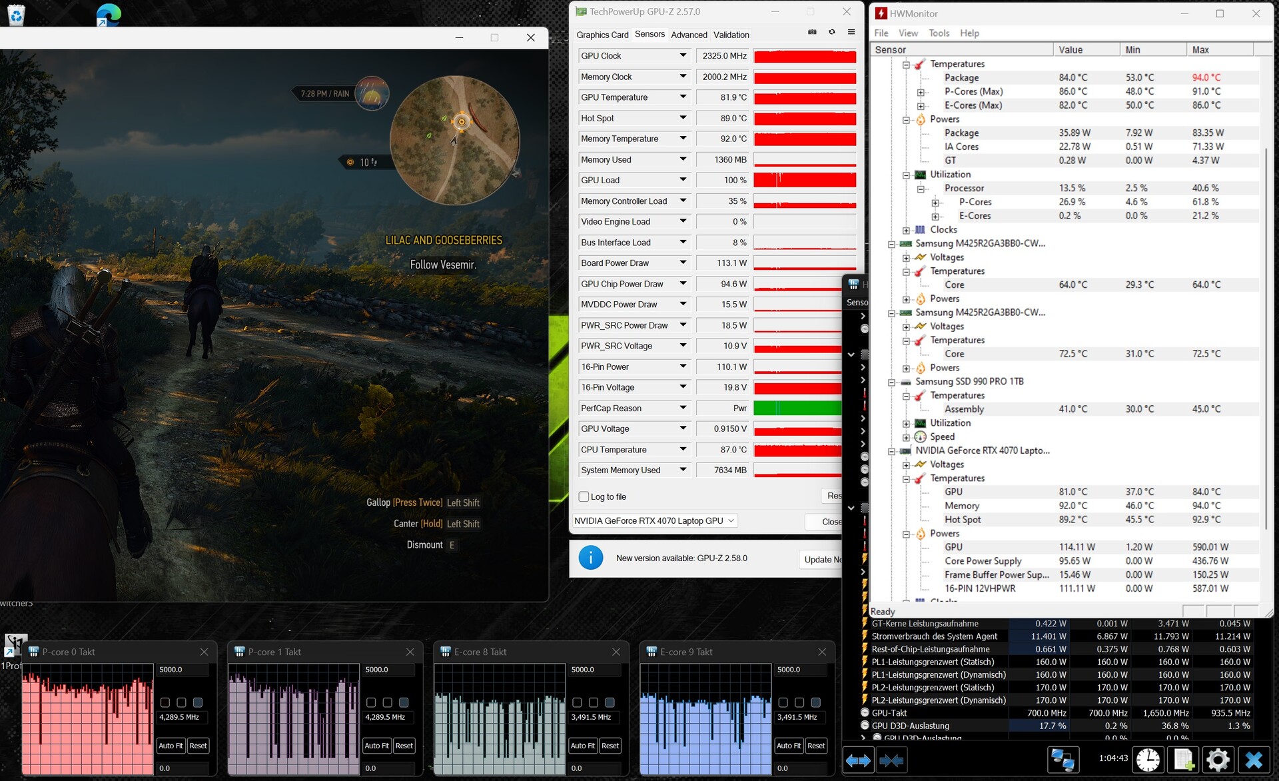Toggle first checkbox in P-core 0 Takt graph

(165, 702)
